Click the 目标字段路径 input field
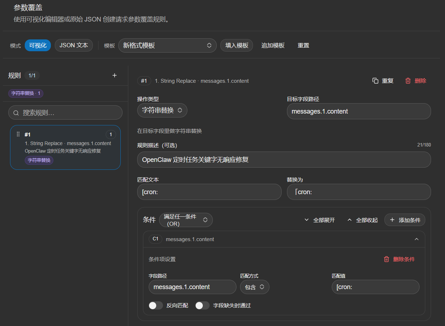Screen dimensions: 445x326 point(359,111)
